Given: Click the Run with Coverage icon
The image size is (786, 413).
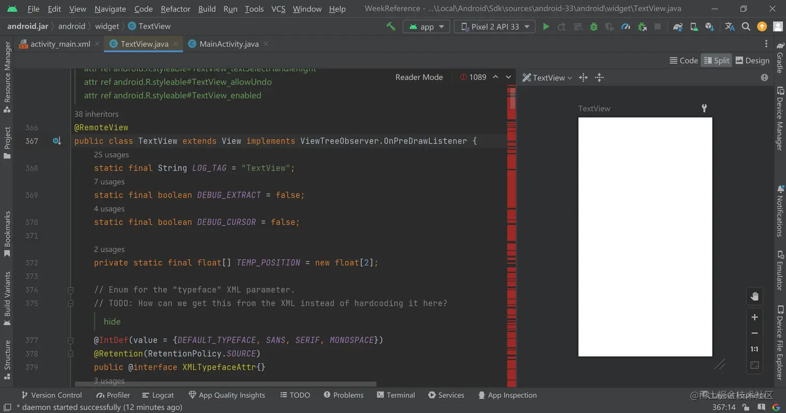Looking at the screenshot, I should 610,27.
